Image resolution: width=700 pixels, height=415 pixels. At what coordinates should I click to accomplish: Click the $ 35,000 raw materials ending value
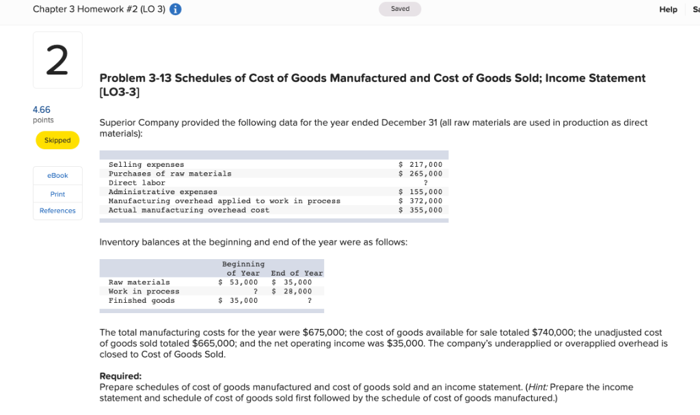[292, 282]
